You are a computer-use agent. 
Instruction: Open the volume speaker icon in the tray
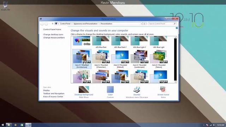point(214,125)
